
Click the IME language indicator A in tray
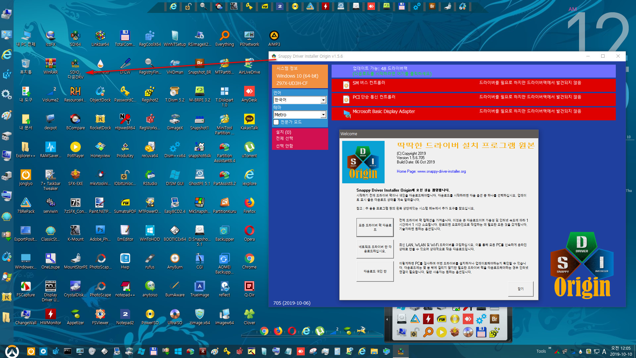tap(604, 352)
